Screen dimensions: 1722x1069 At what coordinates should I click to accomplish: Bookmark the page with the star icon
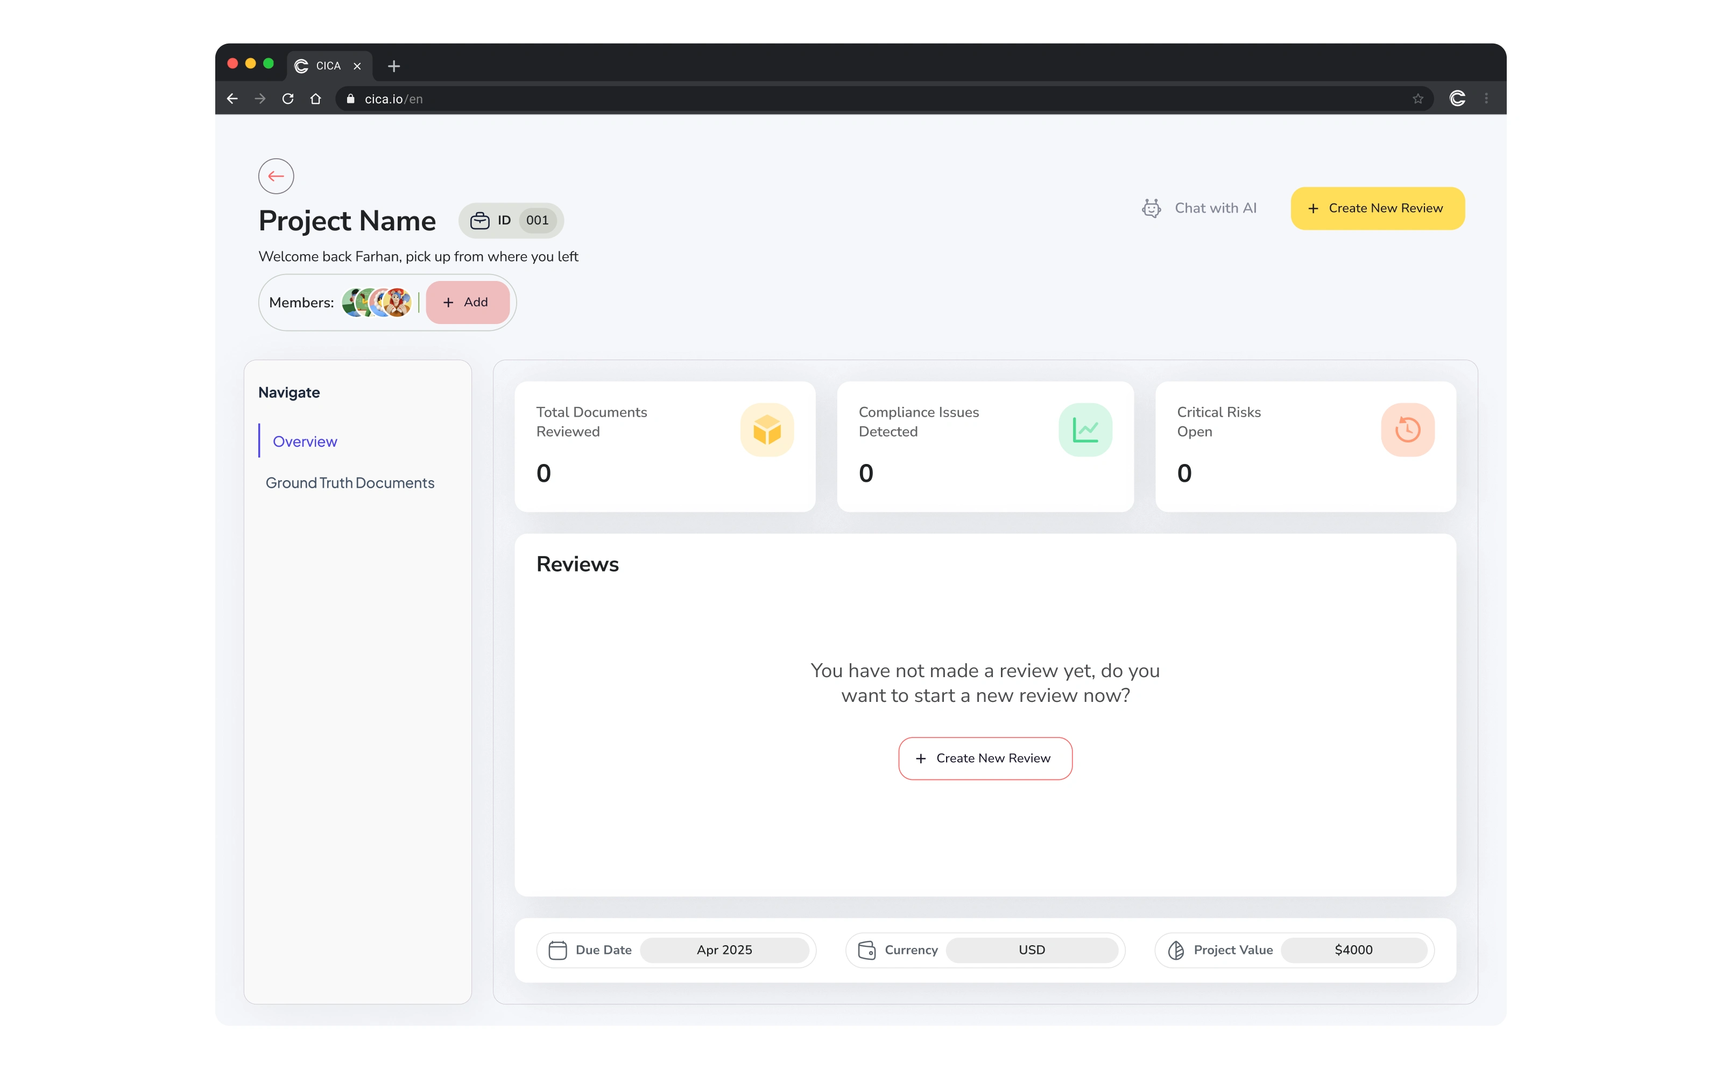point(1417,99)
